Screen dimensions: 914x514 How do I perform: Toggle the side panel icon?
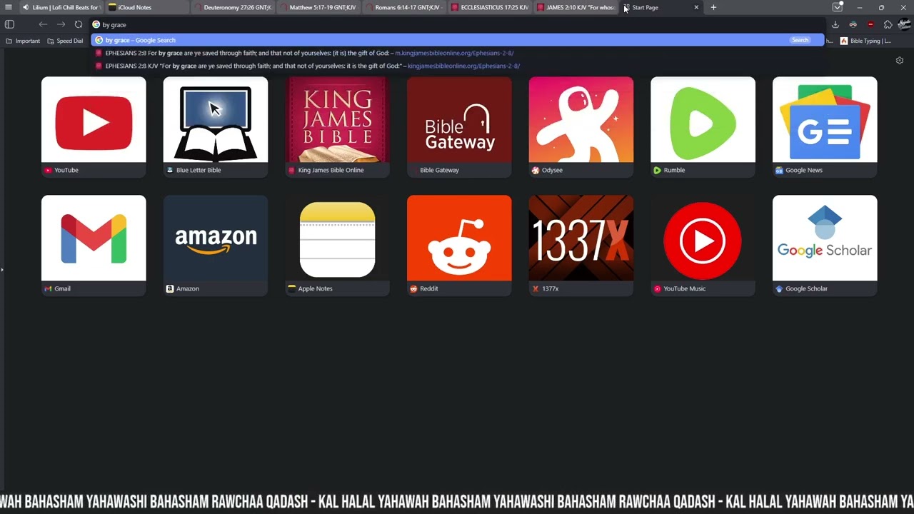coord(9,24)
